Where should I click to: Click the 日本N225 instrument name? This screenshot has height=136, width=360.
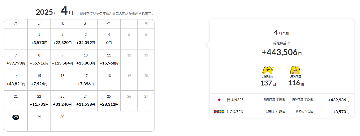click(235, 100)
